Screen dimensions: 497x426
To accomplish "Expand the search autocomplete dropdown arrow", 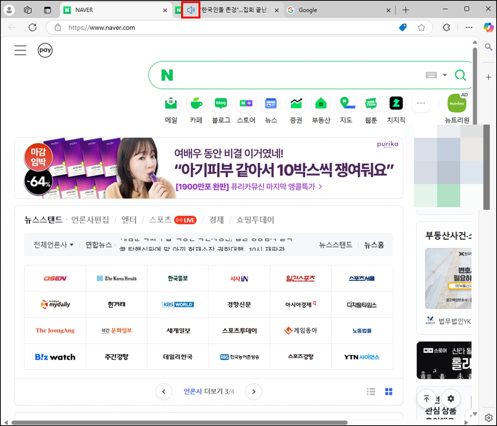I will coord(445,75).
